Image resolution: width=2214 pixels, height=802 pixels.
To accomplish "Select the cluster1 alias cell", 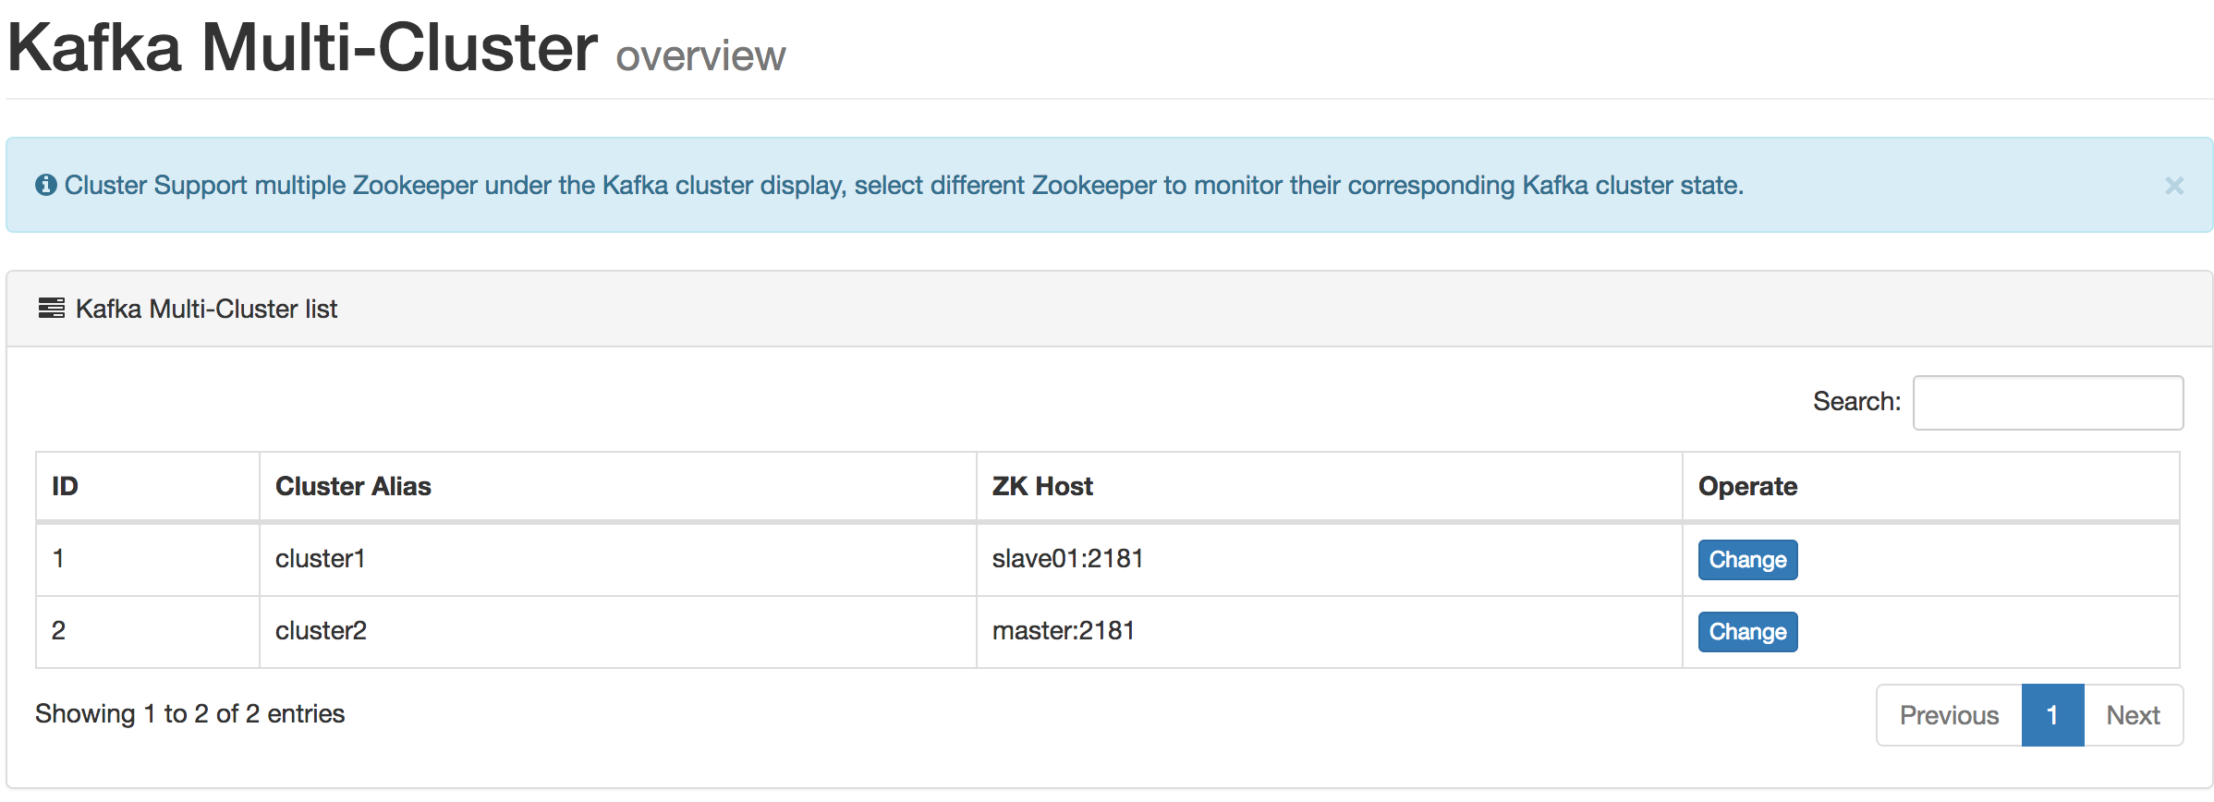I will [x=618, y=559].
